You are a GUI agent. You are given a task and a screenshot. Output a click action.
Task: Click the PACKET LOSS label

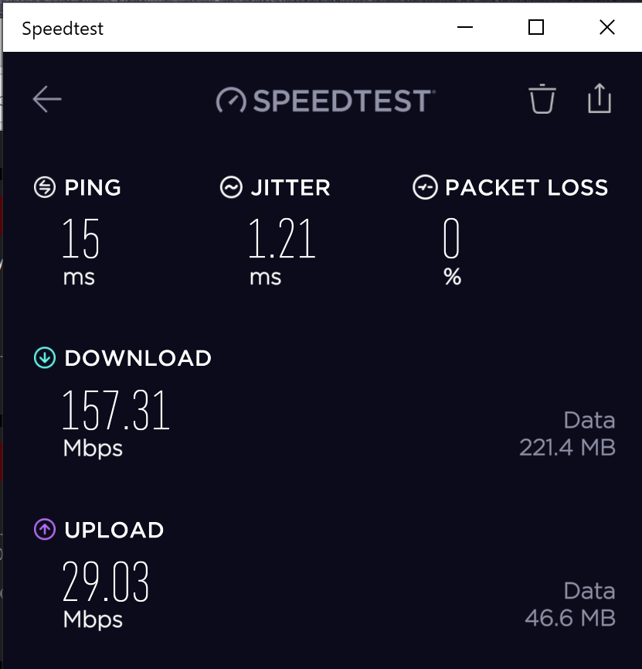tap(527, 188)
